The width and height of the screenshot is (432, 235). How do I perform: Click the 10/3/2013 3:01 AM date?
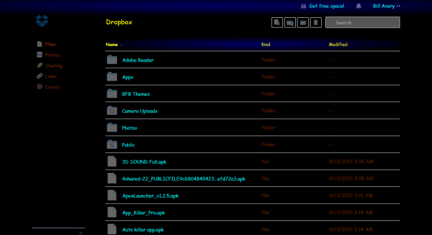[350, 196]
